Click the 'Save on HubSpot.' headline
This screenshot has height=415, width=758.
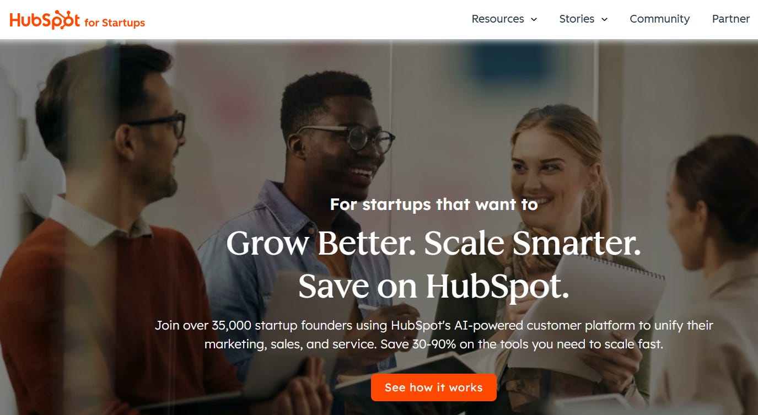(x=433, y=286)
